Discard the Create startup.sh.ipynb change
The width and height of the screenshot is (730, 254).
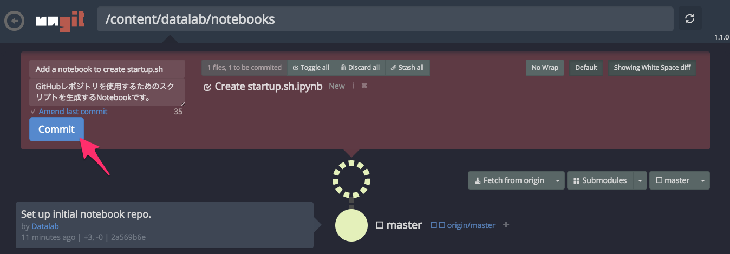[364, 86]
